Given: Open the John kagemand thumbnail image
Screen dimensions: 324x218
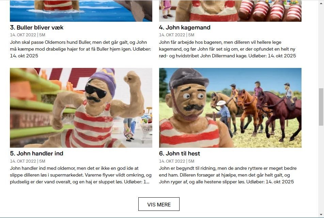Looking at the screenshot, I should coord(230,11).
